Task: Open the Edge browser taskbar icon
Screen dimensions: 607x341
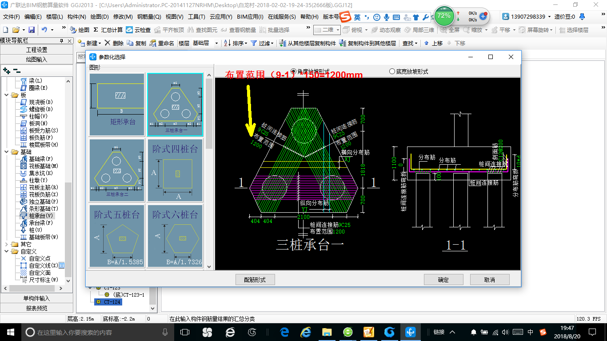Action: click(x=284, y=332)
